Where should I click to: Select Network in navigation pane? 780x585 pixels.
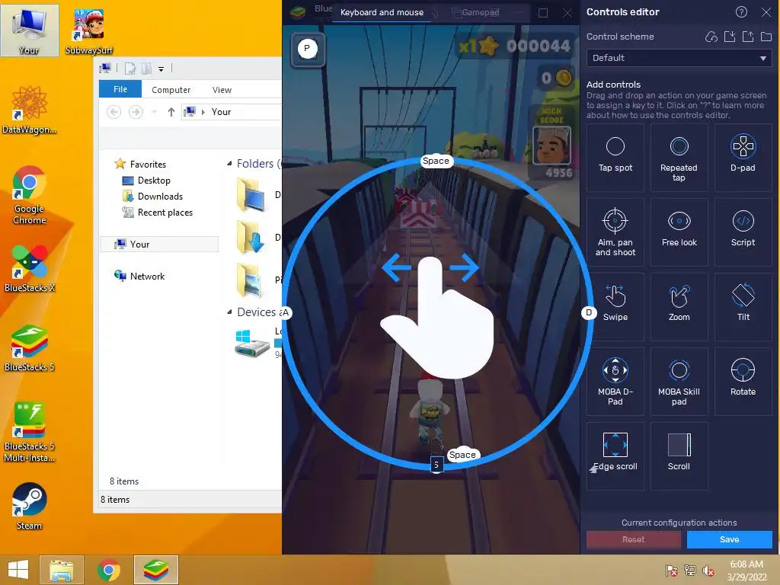tap(139, 276)
